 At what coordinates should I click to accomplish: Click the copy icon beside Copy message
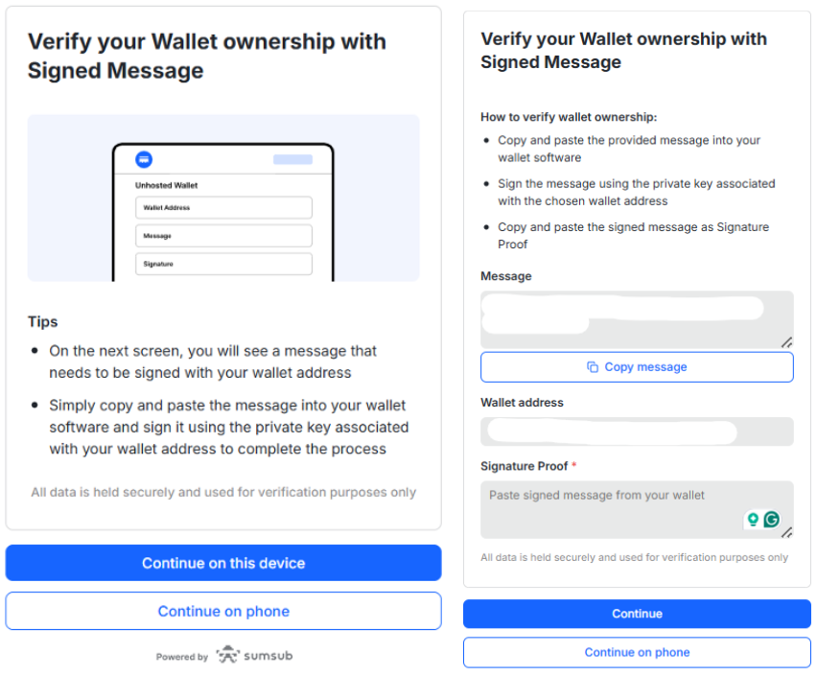click(x=593, y=367)
